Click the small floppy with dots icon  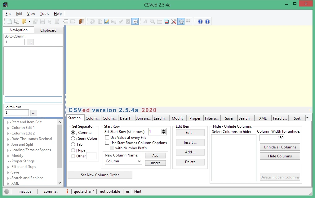pos(50,21)
